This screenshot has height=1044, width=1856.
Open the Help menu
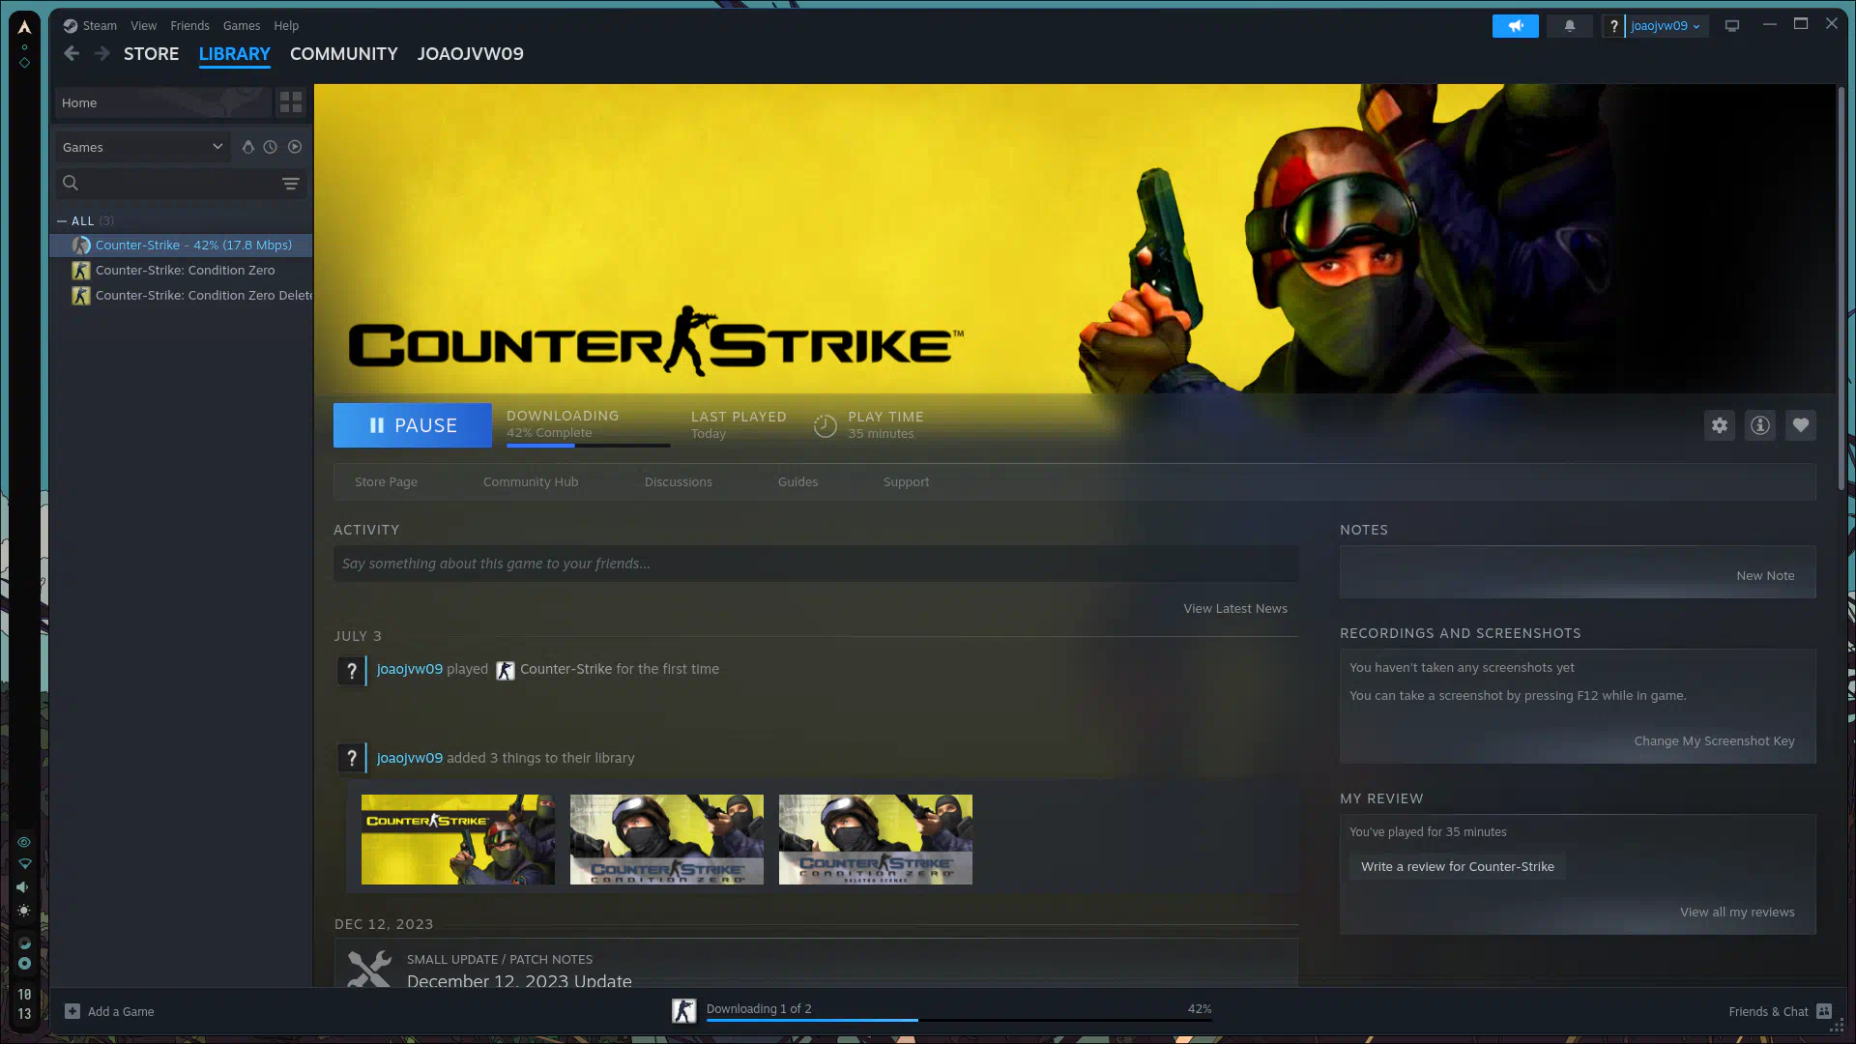point(286,26)
